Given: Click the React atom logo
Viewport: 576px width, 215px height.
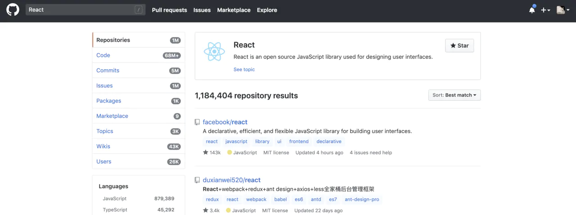Looking at the screenshot, I should 214,52.
